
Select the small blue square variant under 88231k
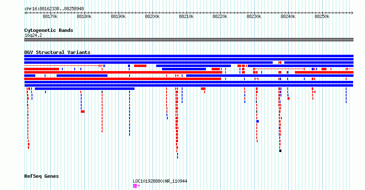[x=258, y=121]
